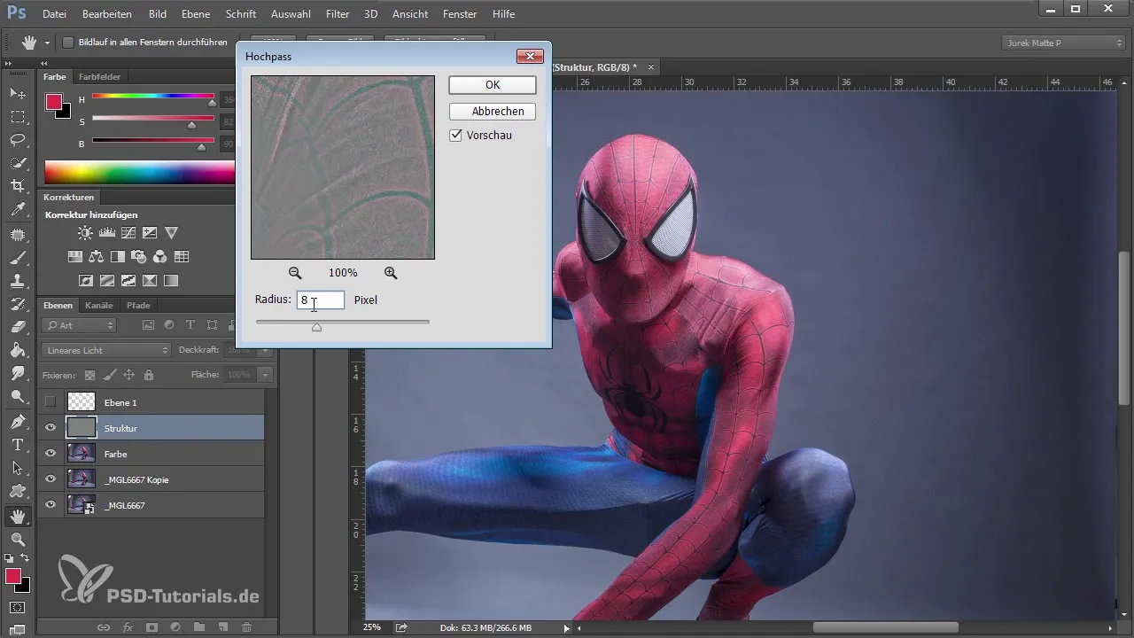Open the Fenster menu

pos(460,14)
